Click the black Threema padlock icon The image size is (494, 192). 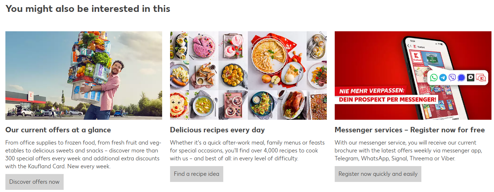click(x=471, y=78)
